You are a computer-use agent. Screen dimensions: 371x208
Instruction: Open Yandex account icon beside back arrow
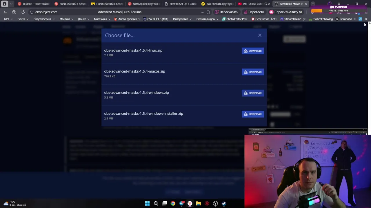[14, 12]
